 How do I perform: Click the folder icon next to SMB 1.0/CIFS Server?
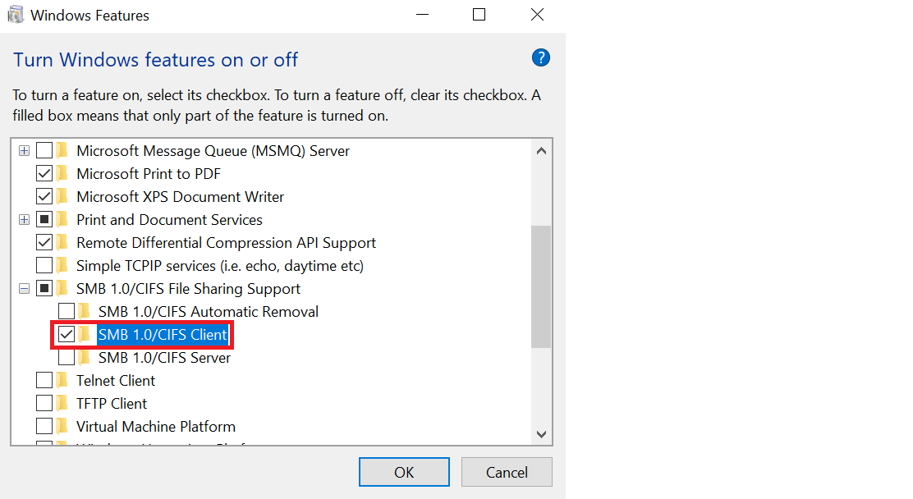coord(85,358)
